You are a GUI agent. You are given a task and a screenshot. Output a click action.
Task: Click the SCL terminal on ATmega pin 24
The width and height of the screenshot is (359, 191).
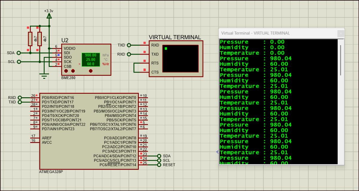pyautogui.click(x=159, y=160)
